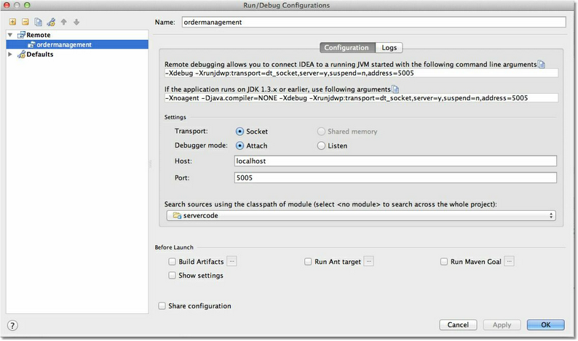Click the Name field containing ordermanagement
The image size is (578, 341).
pos(373,22)
